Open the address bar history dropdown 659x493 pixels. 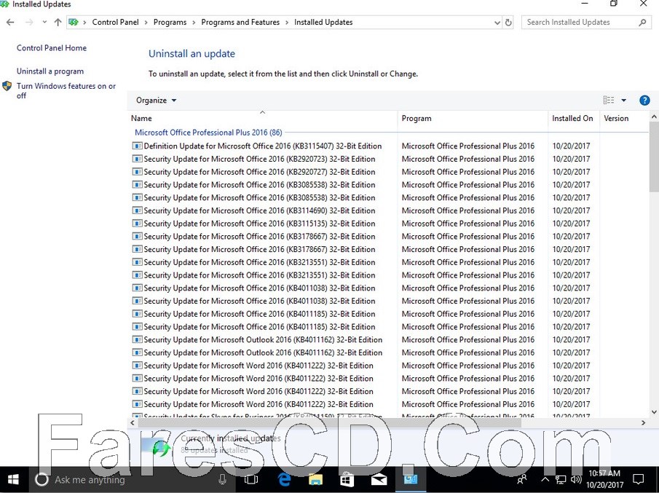coord(497,23)
